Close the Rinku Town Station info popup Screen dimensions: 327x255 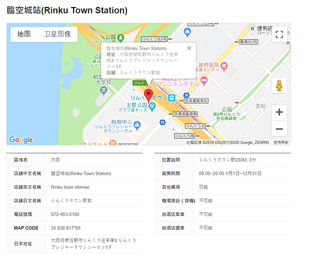[189, 48]
